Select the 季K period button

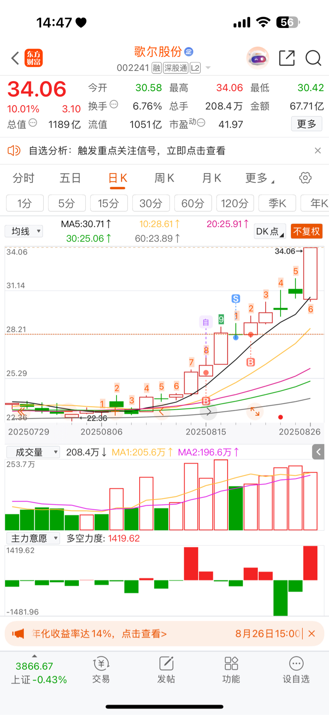277,203
